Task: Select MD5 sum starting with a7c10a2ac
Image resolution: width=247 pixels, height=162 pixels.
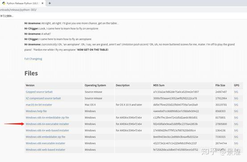Action: point(176,92)
